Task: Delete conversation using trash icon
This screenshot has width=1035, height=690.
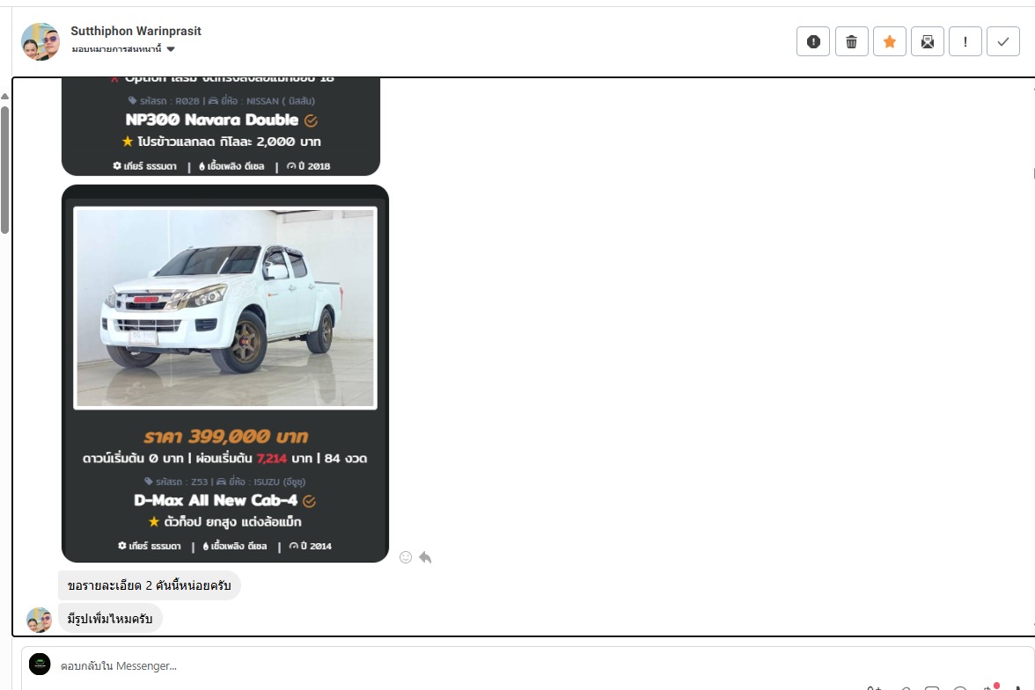Action: [x=851, y=41]
